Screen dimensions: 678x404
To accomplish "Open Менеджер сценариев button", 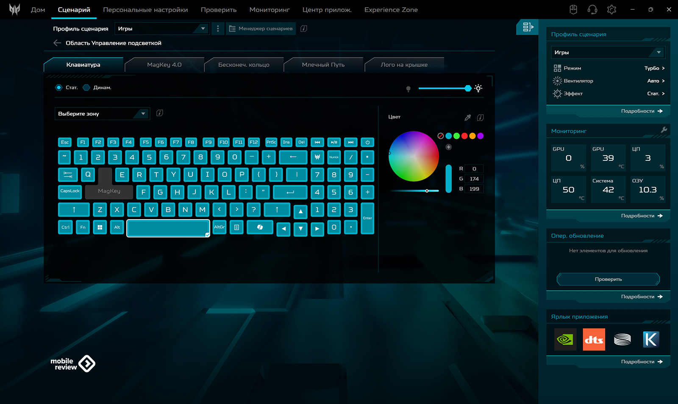I will (261, 29).
